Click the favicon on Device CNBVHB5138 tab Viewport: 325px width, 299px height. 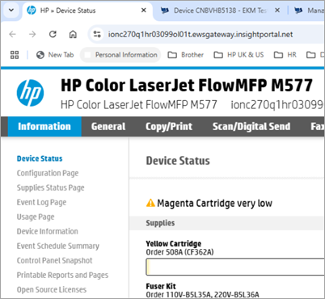pyautogui.click(x=165, y=11)
